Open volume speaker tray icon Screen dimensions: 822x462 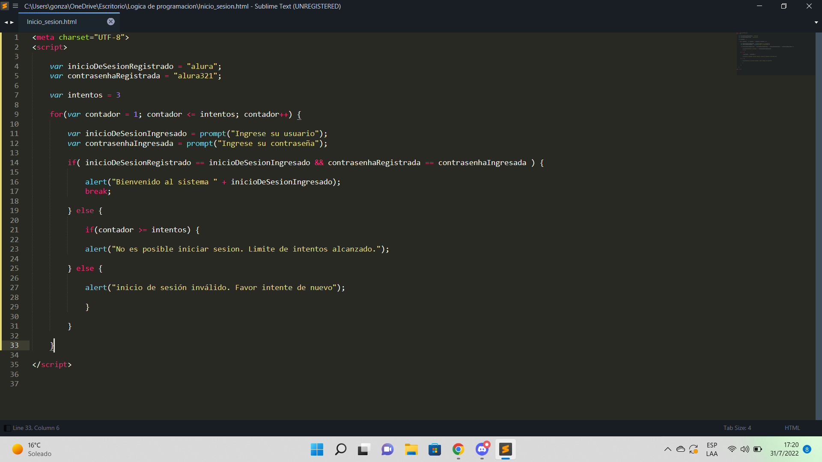(x=745, y=449)
